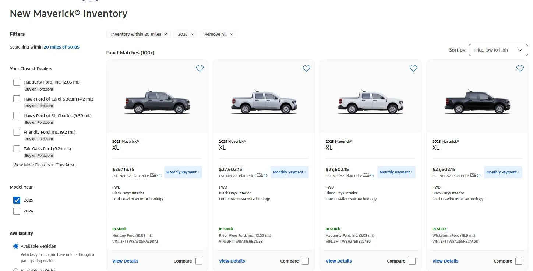Image resolution: width=533 pixels, height=271 pixels.
Task: Open E54 disclosure on Haggerty Ford card price
Action: point(367,175)
